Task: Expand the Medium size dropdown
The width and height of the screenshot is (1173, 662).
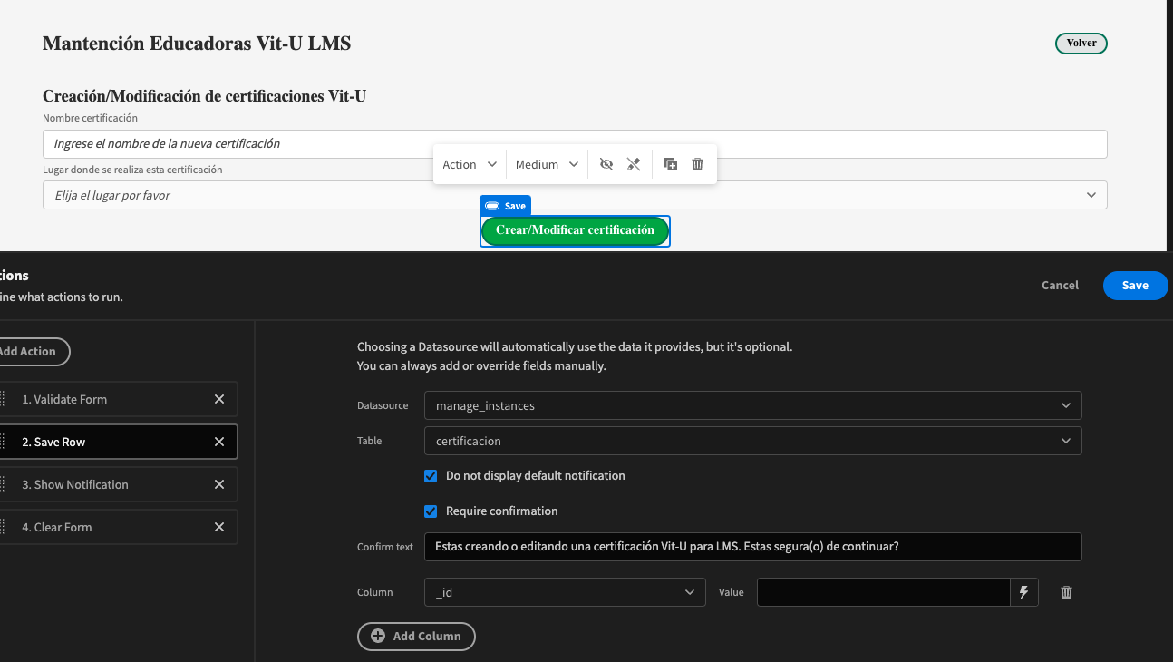Action: tap(545, 164)
